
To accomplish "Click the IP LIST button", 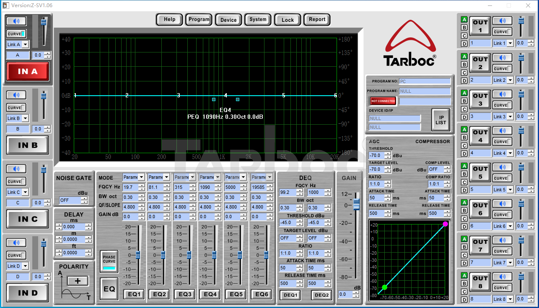I will click(441, 120).
